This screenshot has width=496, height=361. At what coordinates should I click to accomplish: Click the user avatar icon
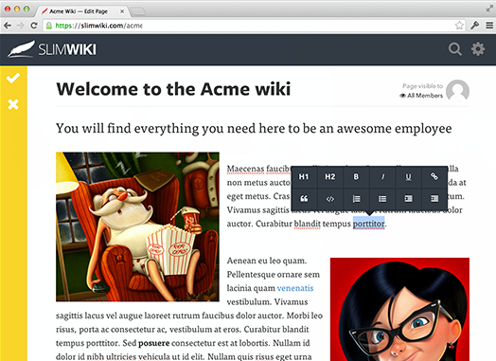(x=457, y=91)
